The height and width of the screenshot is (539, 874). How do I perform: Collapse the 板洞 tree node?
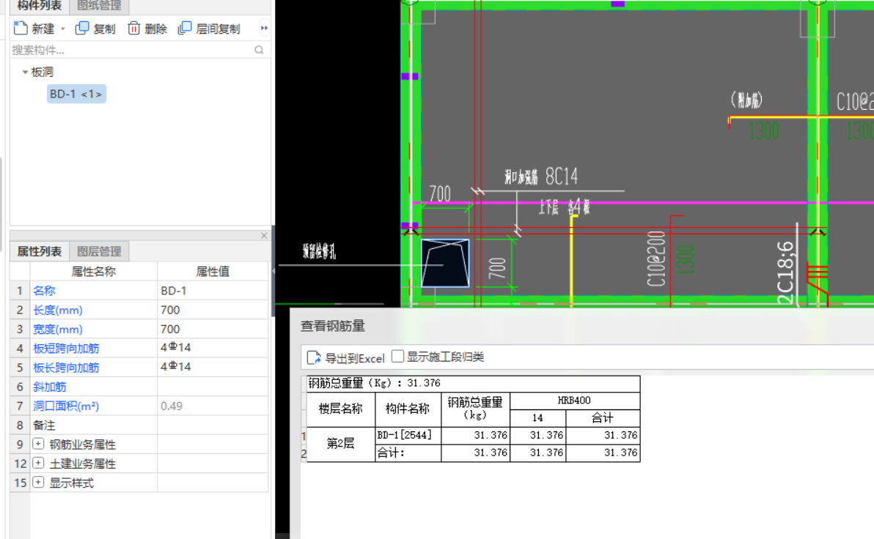[x=24, y=72]
